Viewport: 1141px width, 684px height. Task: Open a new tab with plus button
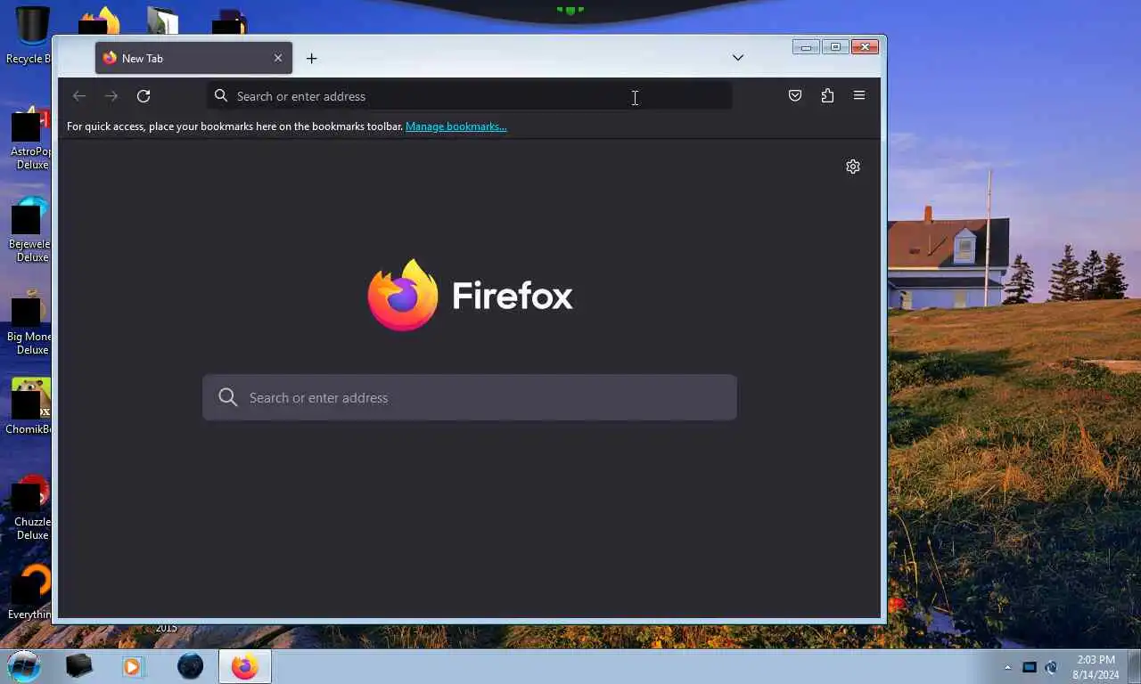coord(311,59)
